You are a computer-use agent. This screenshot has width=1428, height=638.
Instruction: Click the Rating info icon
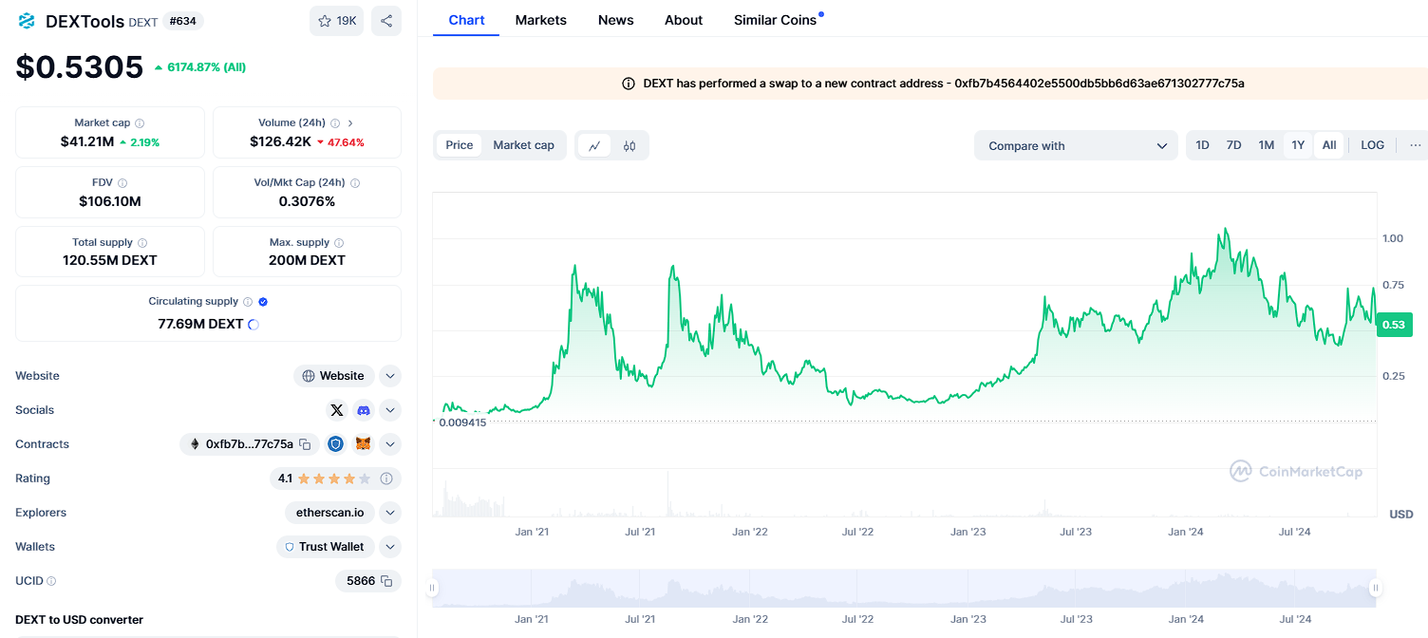coord(386,478)
